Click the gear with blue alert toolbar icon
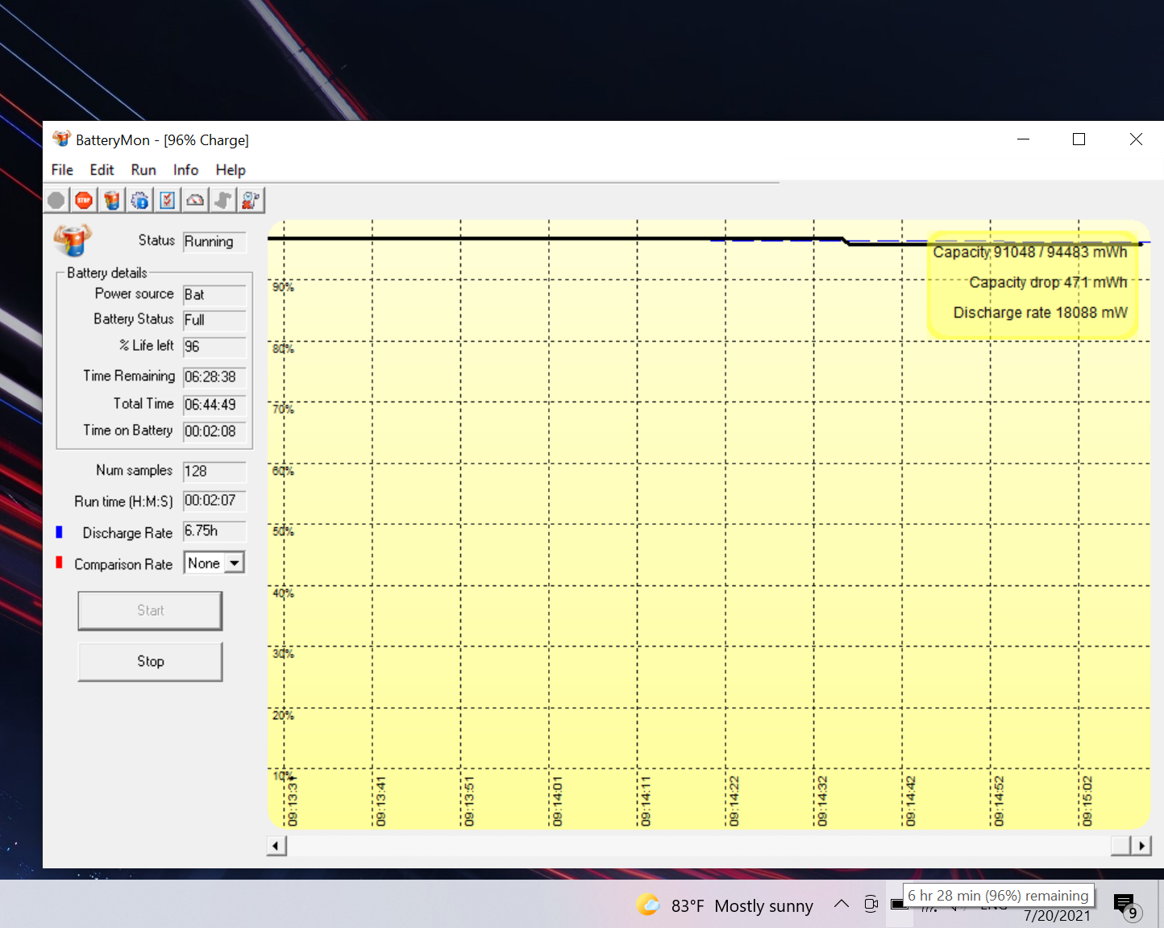 tap(139, 200)
